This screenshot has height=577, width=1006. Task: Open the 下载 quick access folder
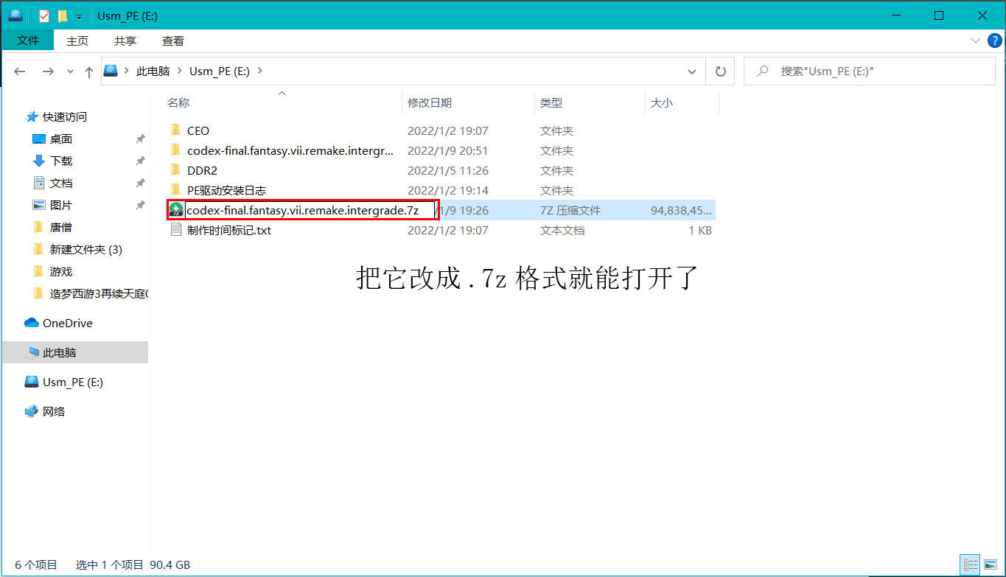[x=61, y=161]
